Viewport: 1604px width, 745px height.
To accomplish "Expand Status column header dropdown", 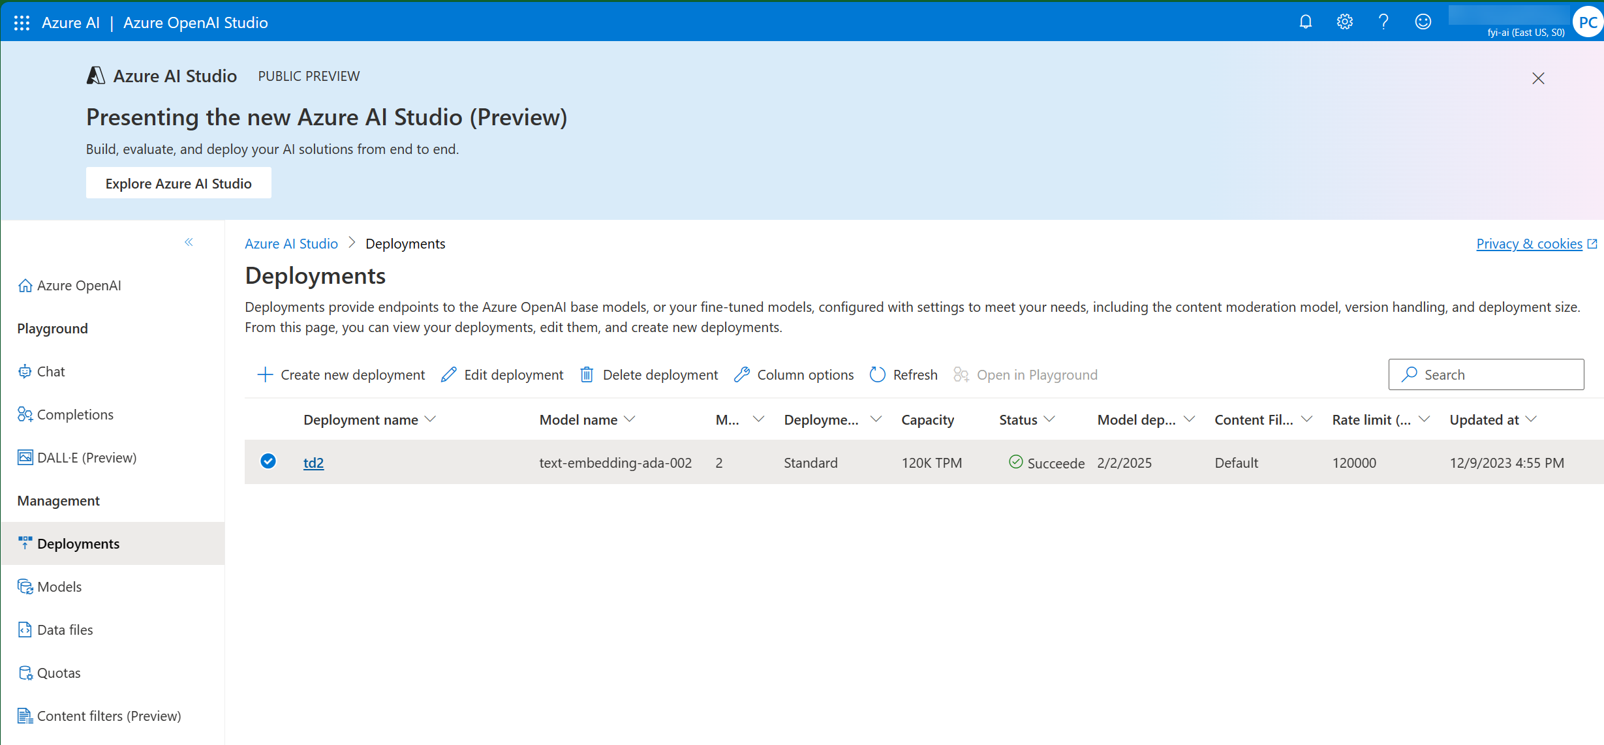I will click(1049, 419).
